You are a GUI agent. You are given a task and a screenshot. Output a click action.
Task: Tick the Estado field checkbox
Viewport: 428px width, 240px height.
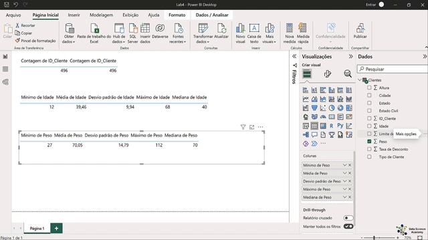click(369, 103)
